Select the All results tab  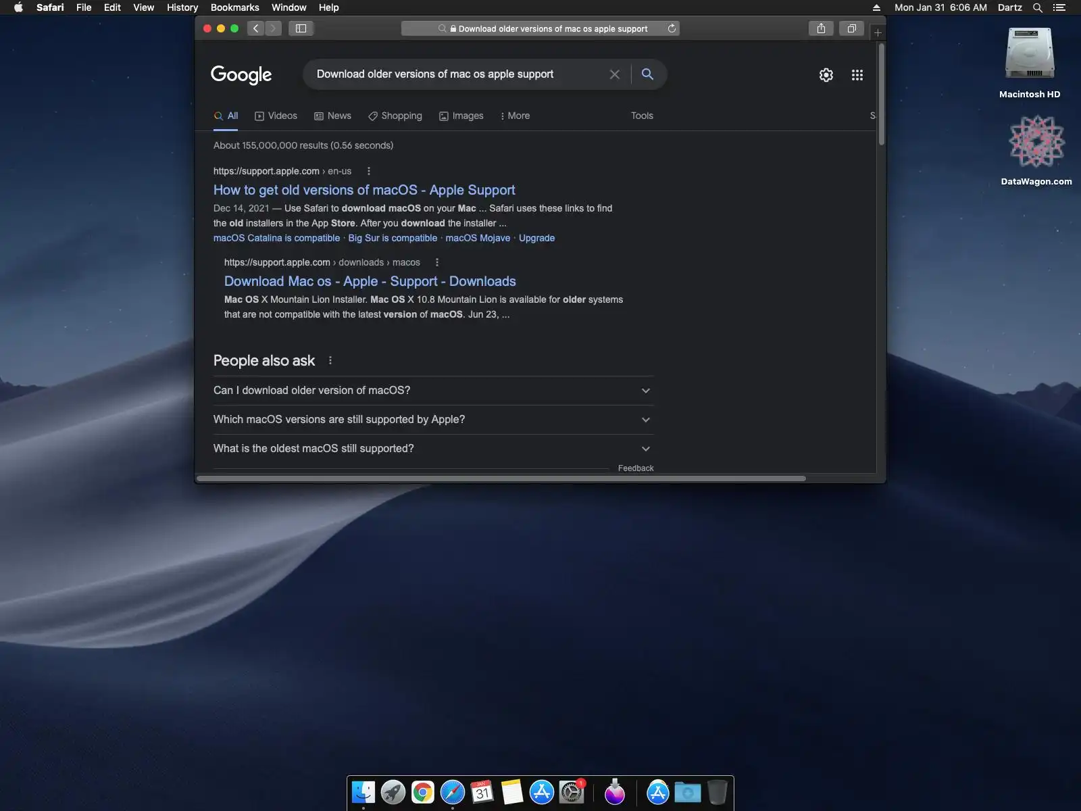(226, 116)
